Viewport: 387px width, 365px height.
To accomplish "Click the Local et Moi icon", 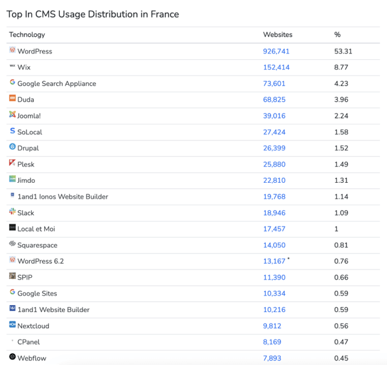I will (x=12, y=227).
